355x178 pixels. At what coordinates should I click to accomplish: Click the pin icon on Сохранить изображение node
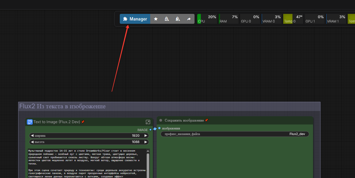(x=206, y=121)
